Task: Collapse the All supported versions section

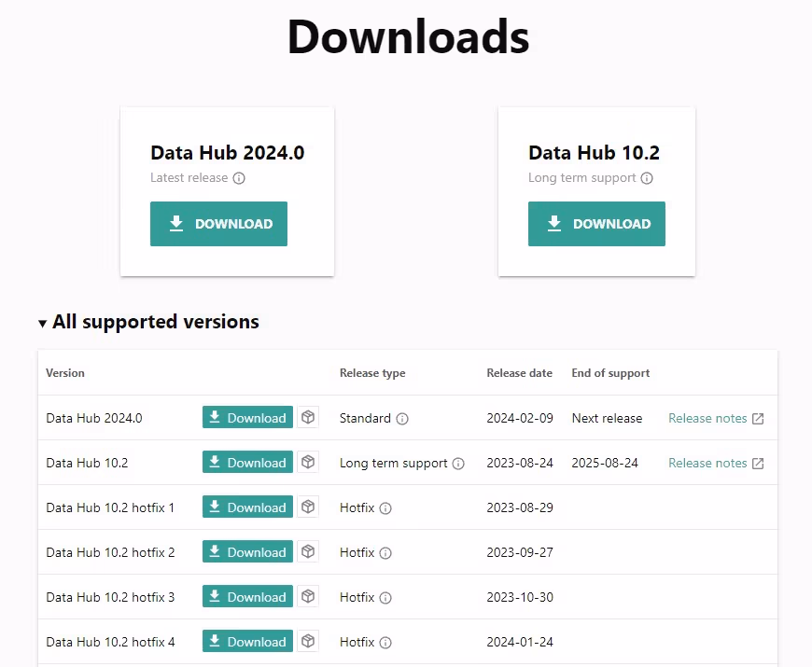Action: [x=43, y=323]
